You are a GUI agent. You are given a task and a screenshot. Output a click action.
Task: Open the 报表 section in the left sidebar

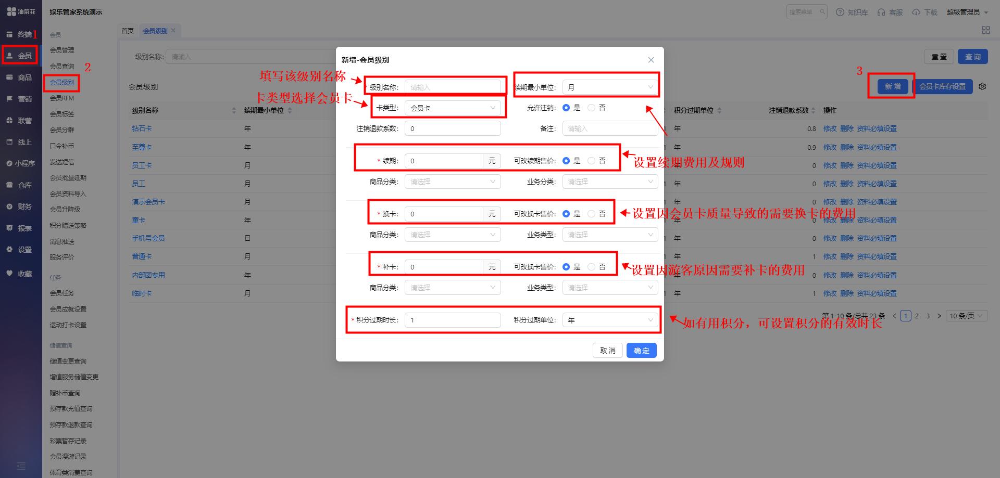20,228
